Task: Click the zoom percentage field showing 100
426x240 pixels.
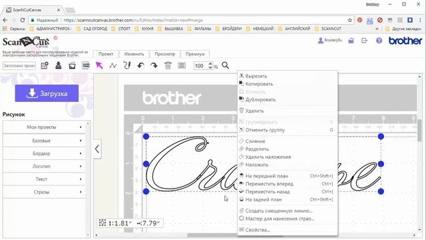Action: (201, 66)
